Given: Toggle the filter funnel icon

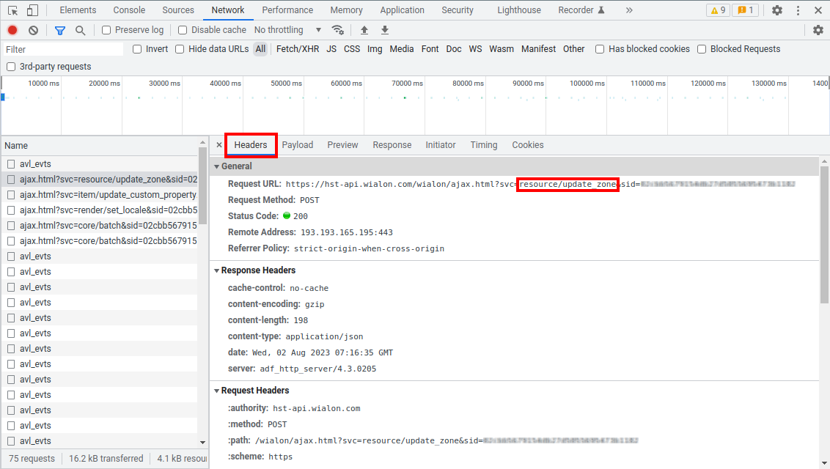Looking at the screenshot, I should (60, 30).
